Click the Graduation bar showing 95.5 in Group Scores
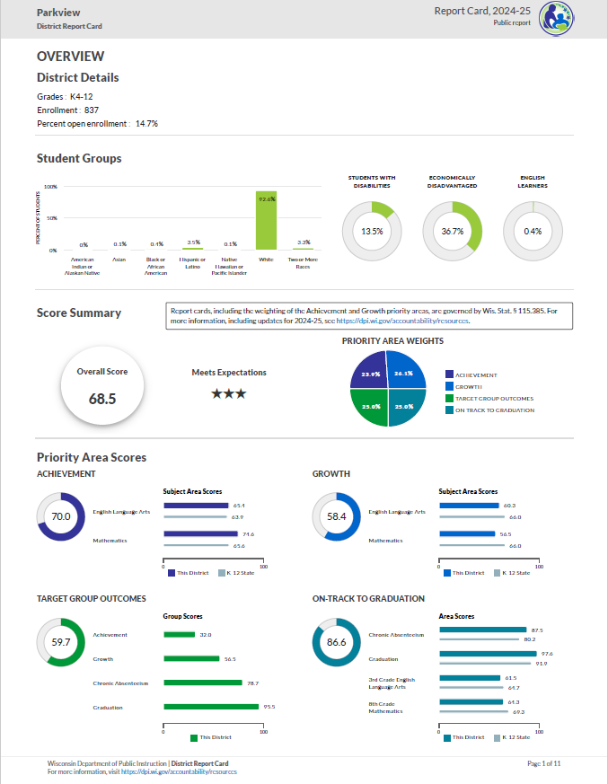608x784 pixels. click(x=211, y=707)
